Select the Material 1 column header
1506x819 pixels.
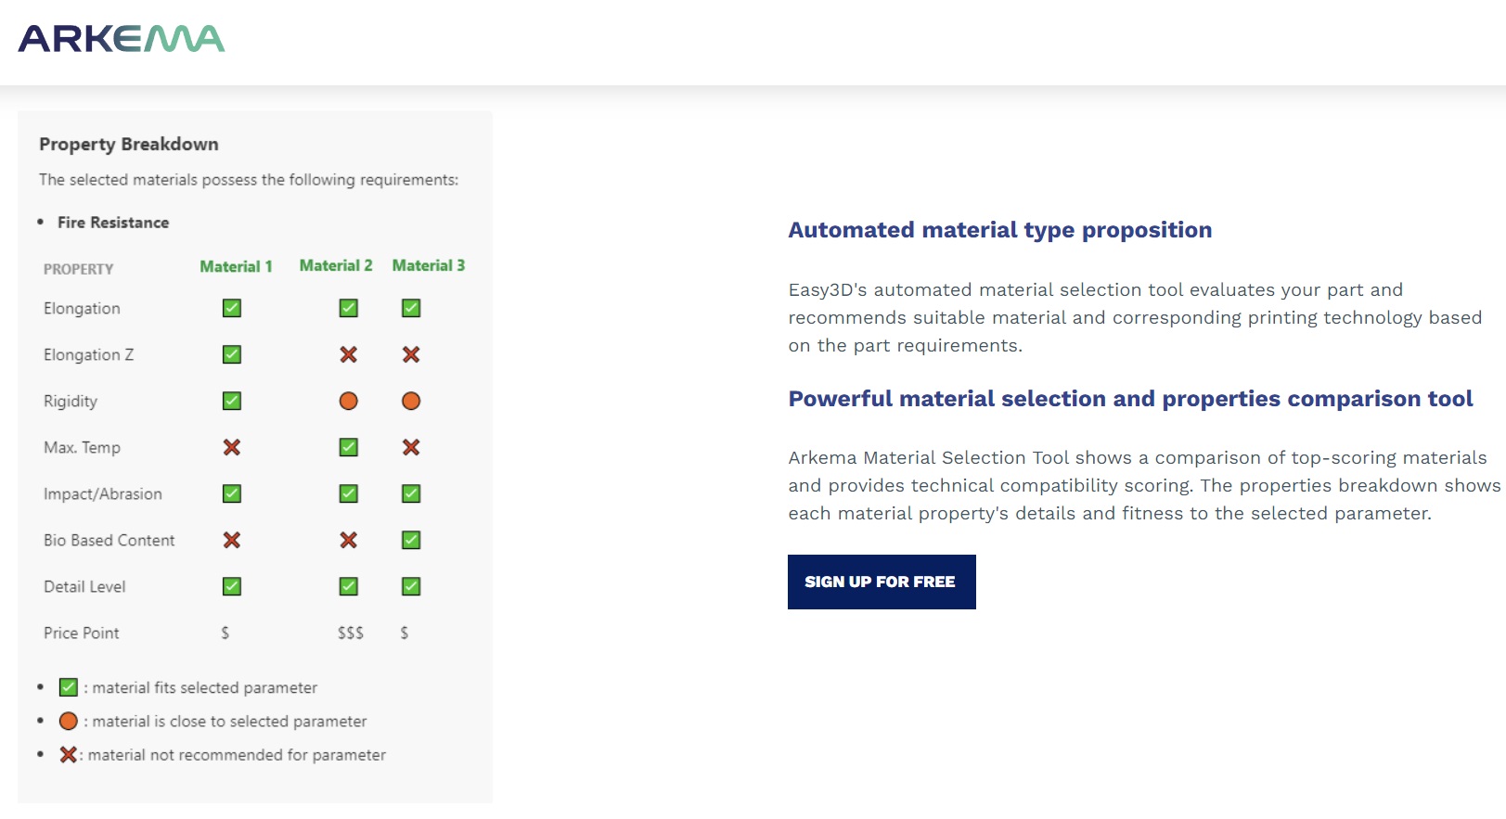(236, 266)
